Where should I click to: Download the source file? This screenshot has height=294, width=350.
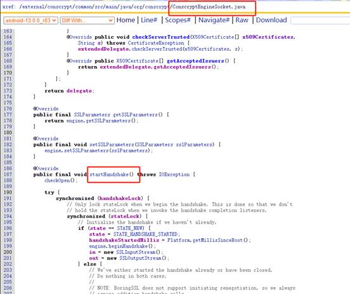pyautogui.click(x=271, y=20)
